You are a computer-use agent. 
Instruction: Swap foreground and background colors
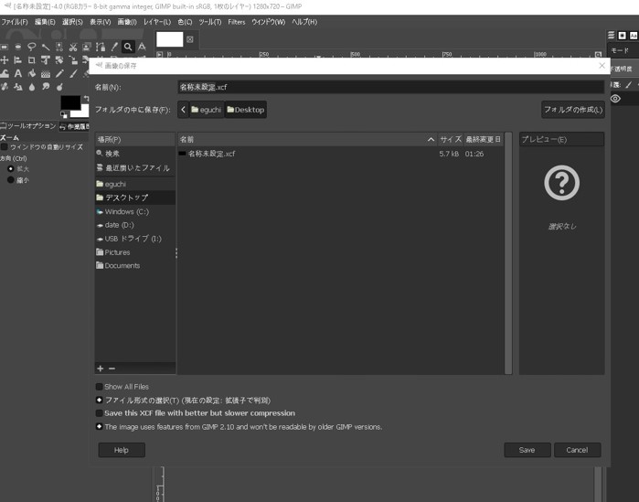(x=86, y=98)
